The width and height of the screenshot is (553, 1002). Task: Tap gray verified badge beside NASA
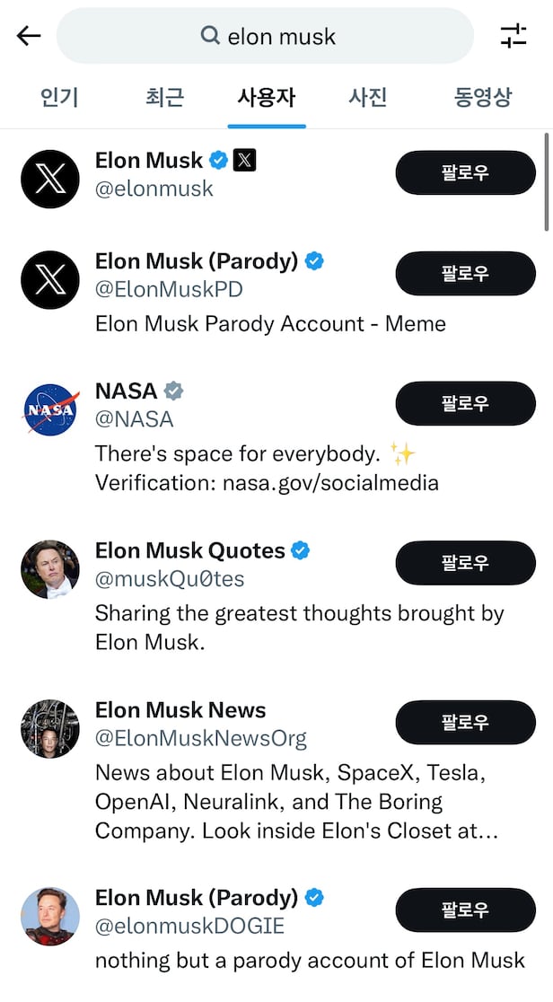tap(173, 391)
